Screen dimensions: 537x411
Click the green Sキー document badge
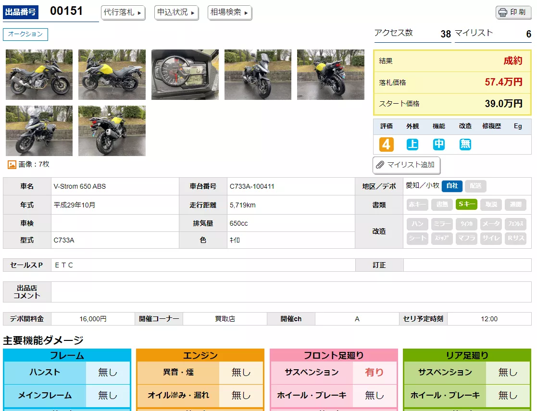pos(466,205)
